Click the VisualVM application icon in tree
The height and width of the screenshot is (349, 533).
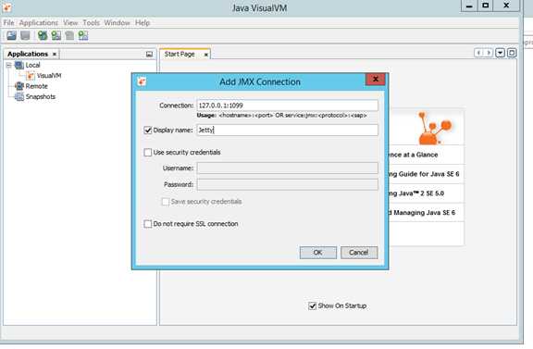[x=31, y=76]
